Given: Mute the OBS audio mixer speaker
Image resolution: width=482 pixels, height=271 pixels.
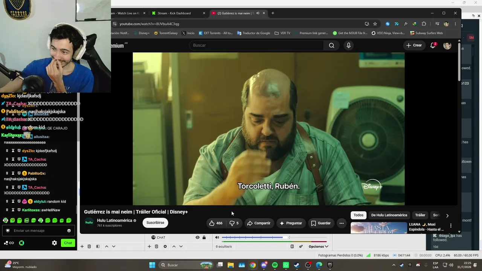Looking at the screenshot, I should [217, 238].
